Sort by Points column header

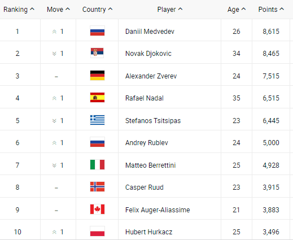click(x=271, y=10)
